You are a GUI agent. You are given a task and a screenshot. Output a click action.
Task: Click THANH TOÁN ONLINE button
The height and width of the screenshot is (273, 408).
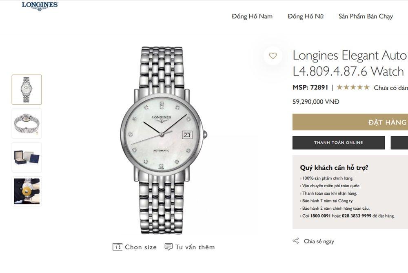(338, 142)
